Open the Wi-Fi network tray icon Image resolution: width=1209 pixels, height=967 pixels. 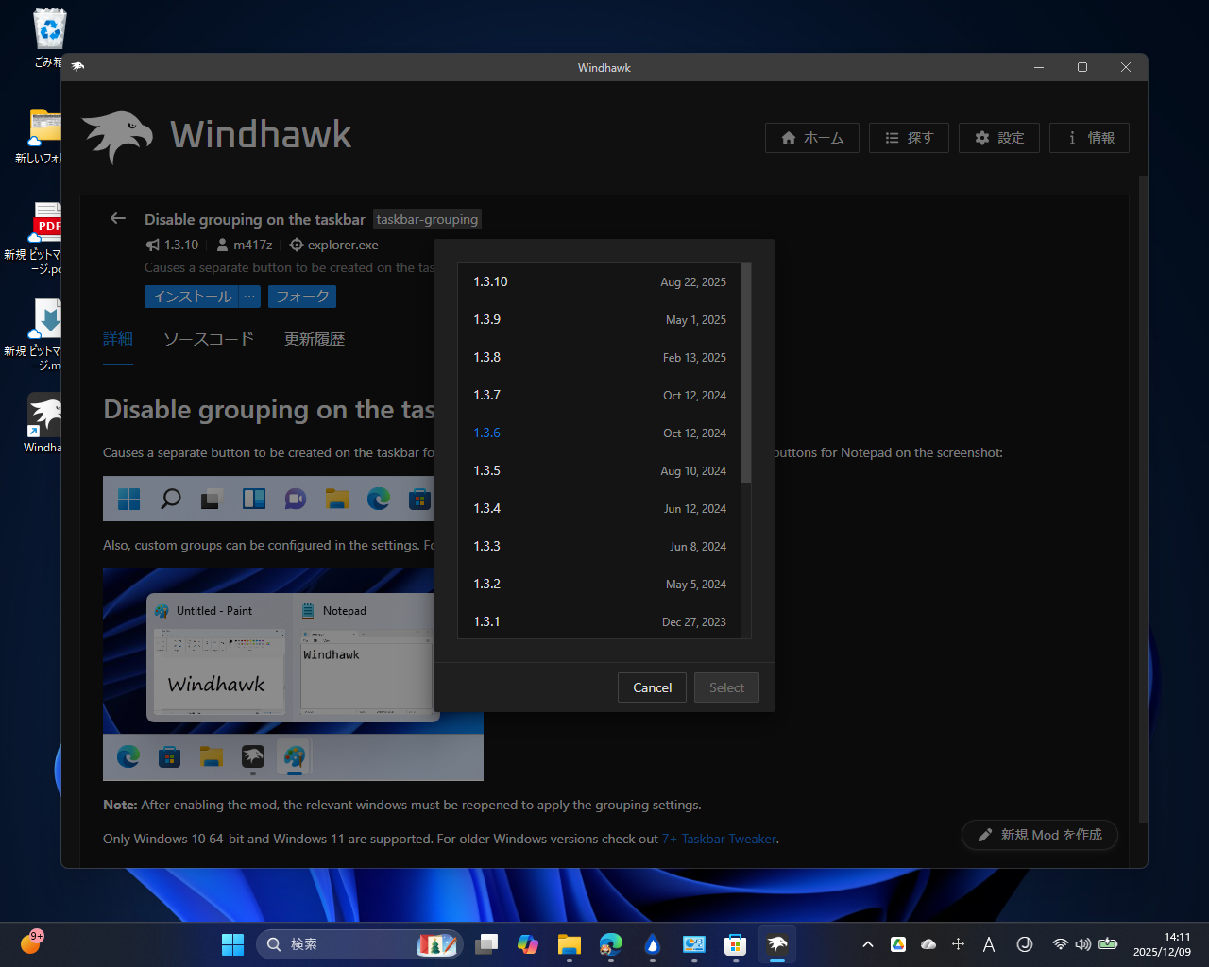point(1060,944)
